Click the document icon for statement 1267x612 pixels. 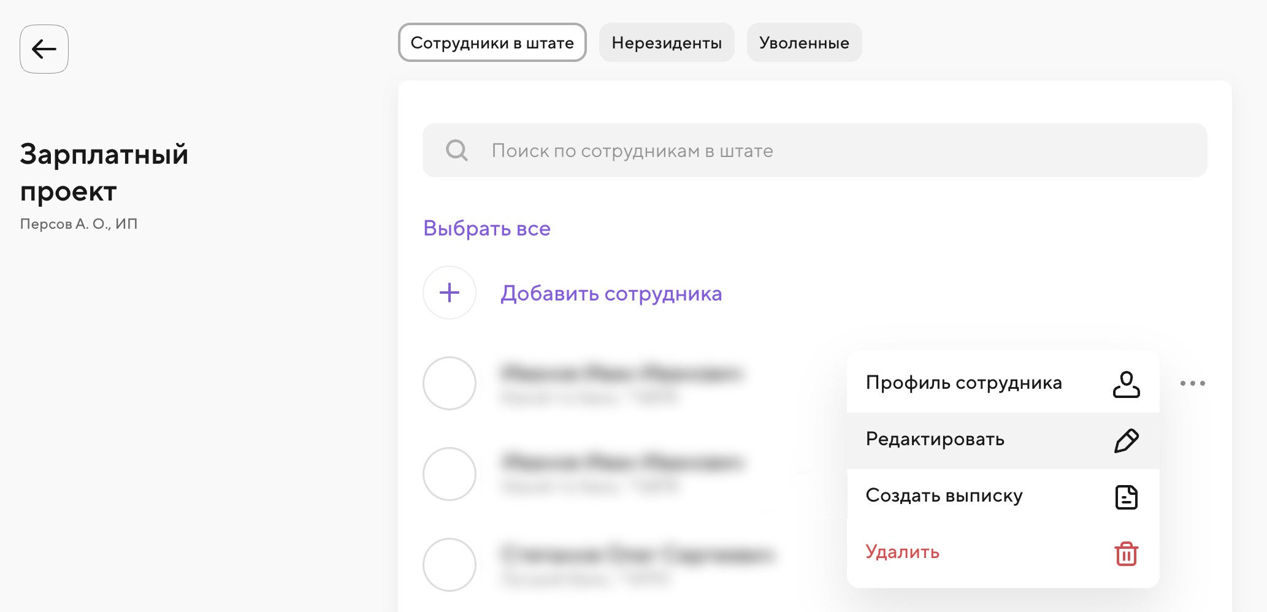pos(1126,497)
